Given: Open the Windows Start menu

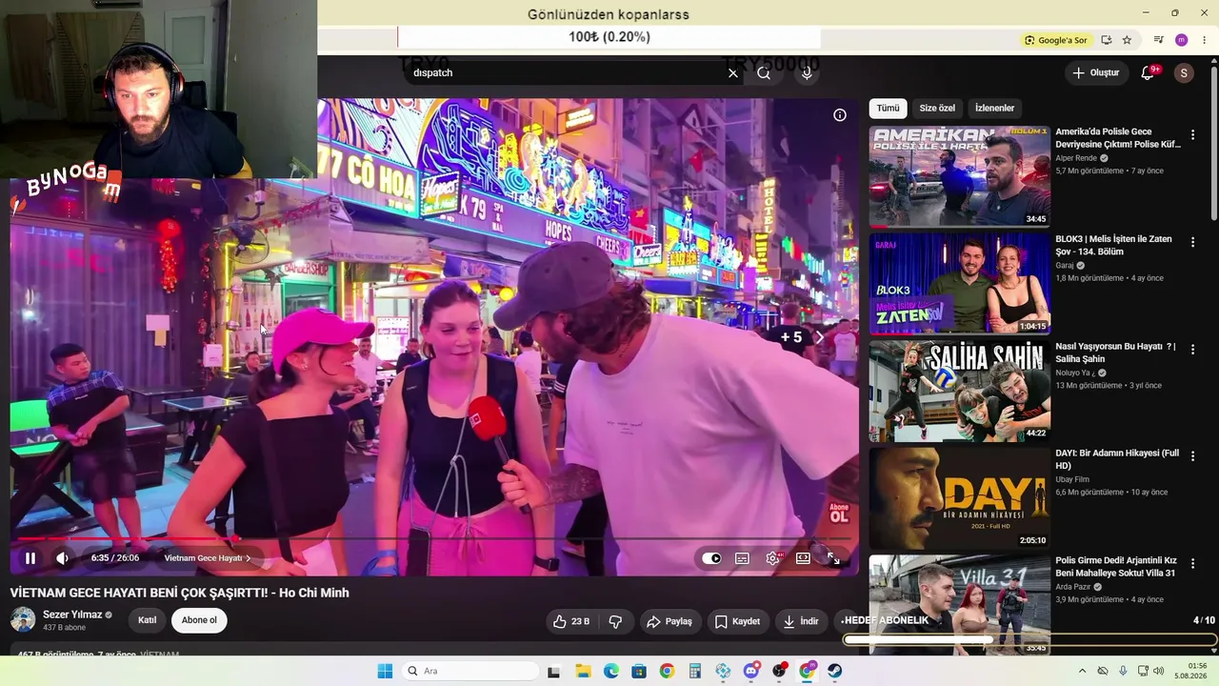Looking at the screenshot, I should [385, 671].
